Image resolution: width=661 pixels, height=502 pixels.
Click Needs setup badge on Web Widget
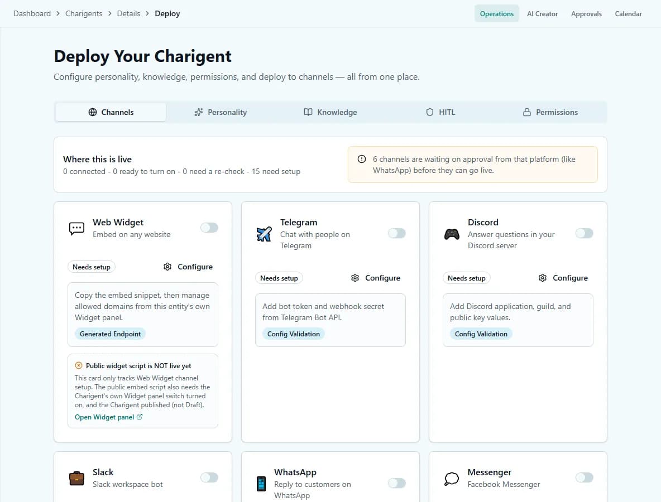tap(92, 267)
